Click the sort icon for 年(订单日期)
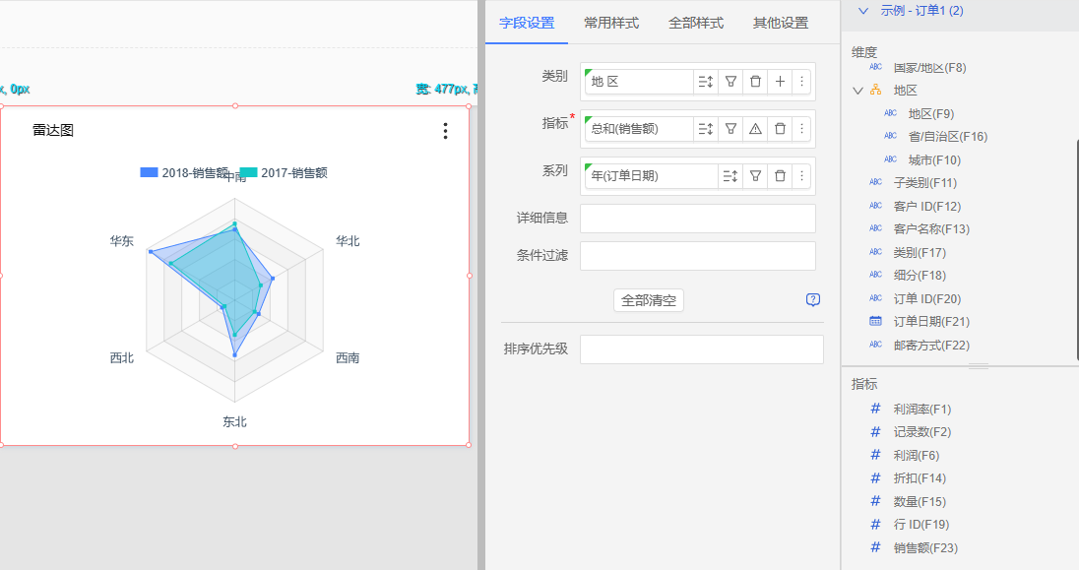The height and width of the screenshot is (570, 1079). (x=730, y=176)
